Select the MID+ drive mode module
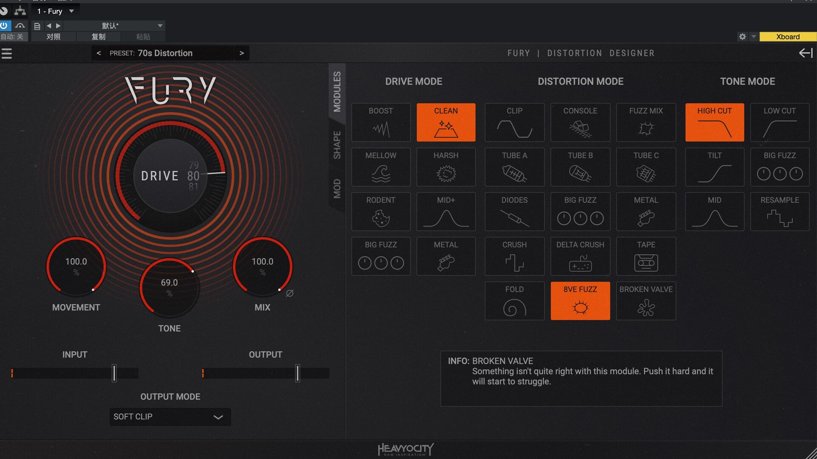Screen dimensions: 817x459 coord(446,212)
